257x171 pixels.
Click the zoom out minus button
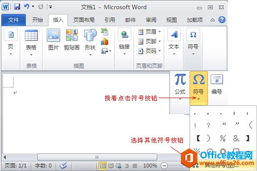coord(164,165)
